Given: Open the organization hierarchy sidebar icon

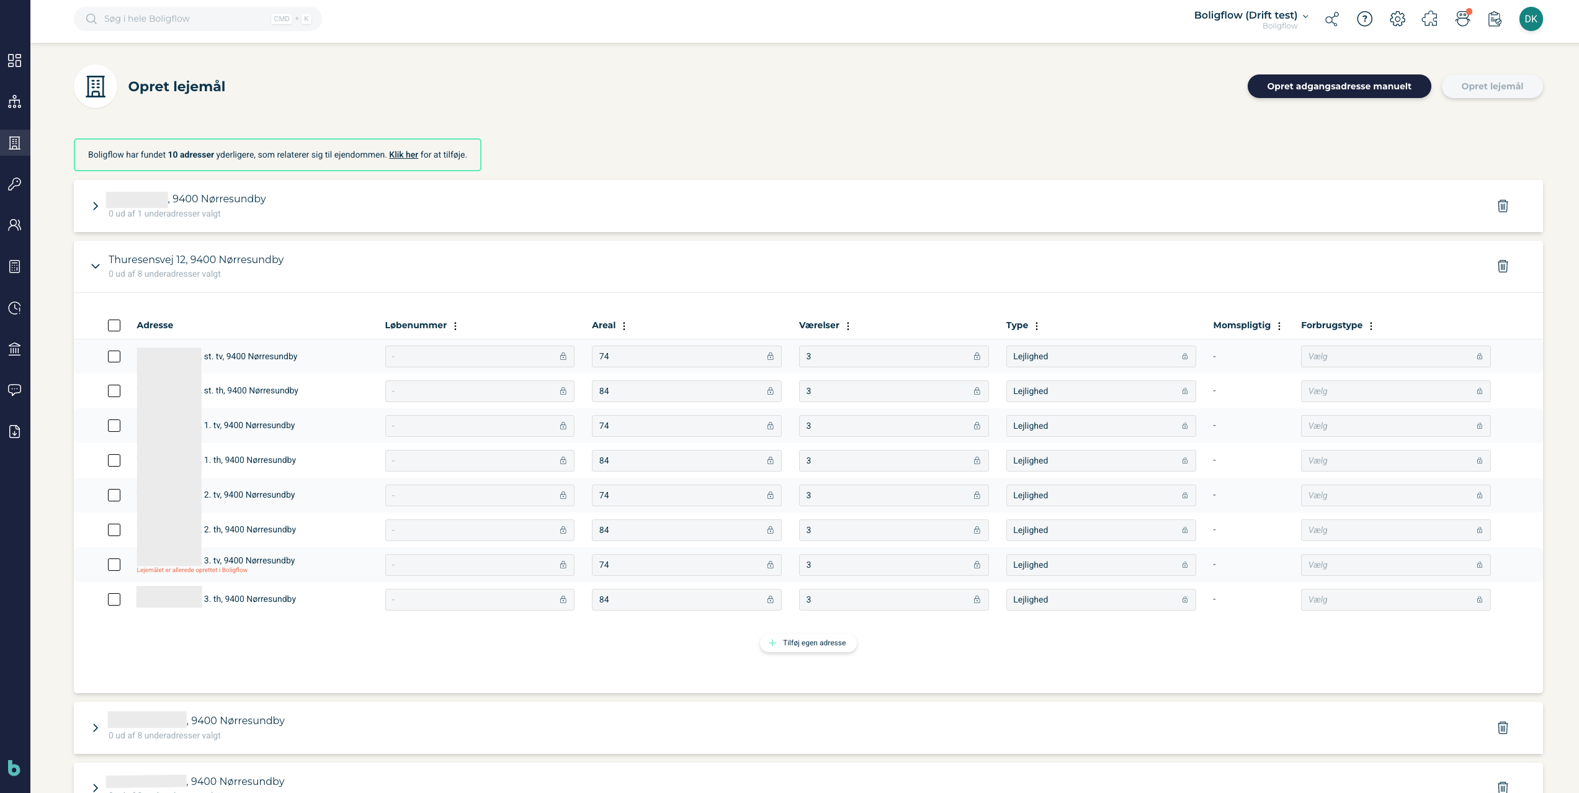Looking at the screenshot, I should click(15, 102).
